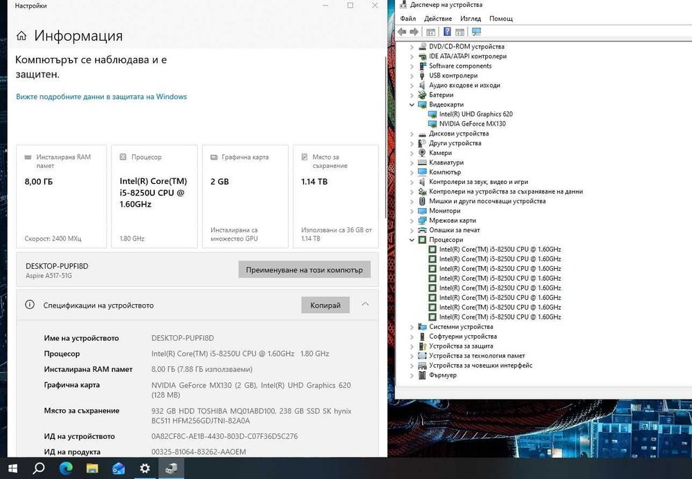The width and height of the screenshot is (692, 479).
Task: Open File Explorer from the taskbar
Action: tap(92, 468)
